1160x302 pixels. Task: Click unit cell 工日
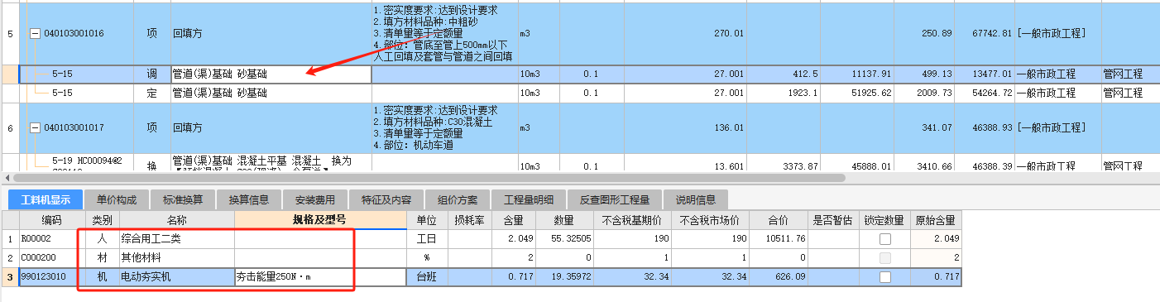(x=428, y=239)
